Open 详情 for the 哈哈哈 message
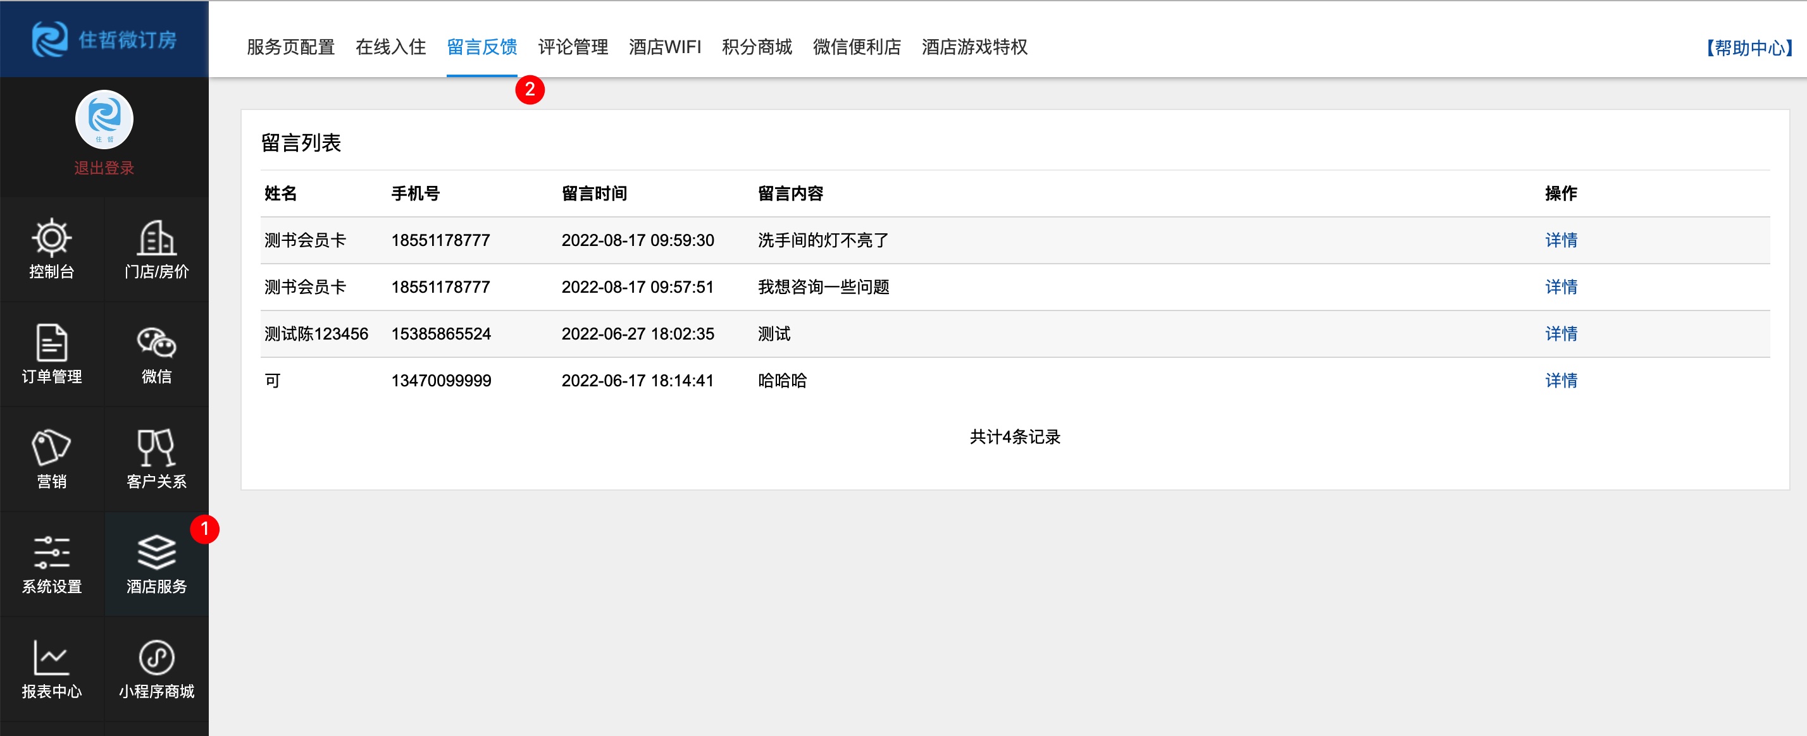The height and width of the screenshot is (736, 1807). point(1560,381)
